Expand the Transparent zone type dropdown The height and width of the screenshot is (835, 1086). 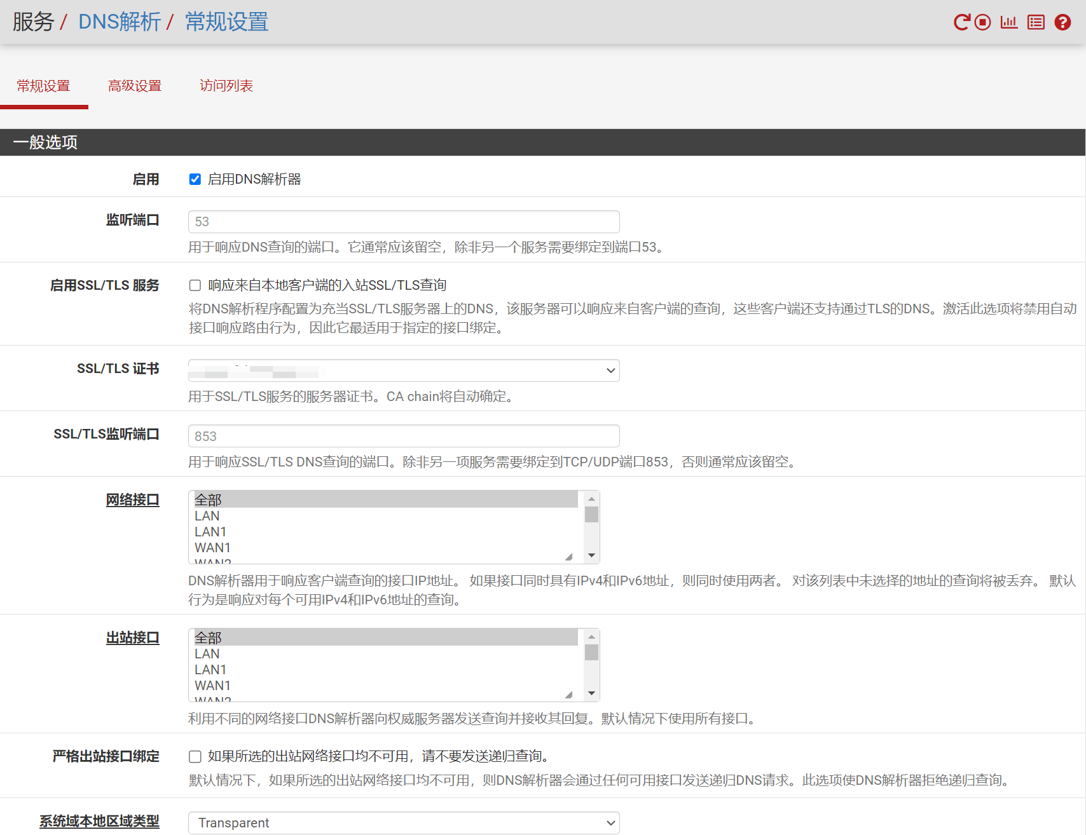tap(404, 823)
